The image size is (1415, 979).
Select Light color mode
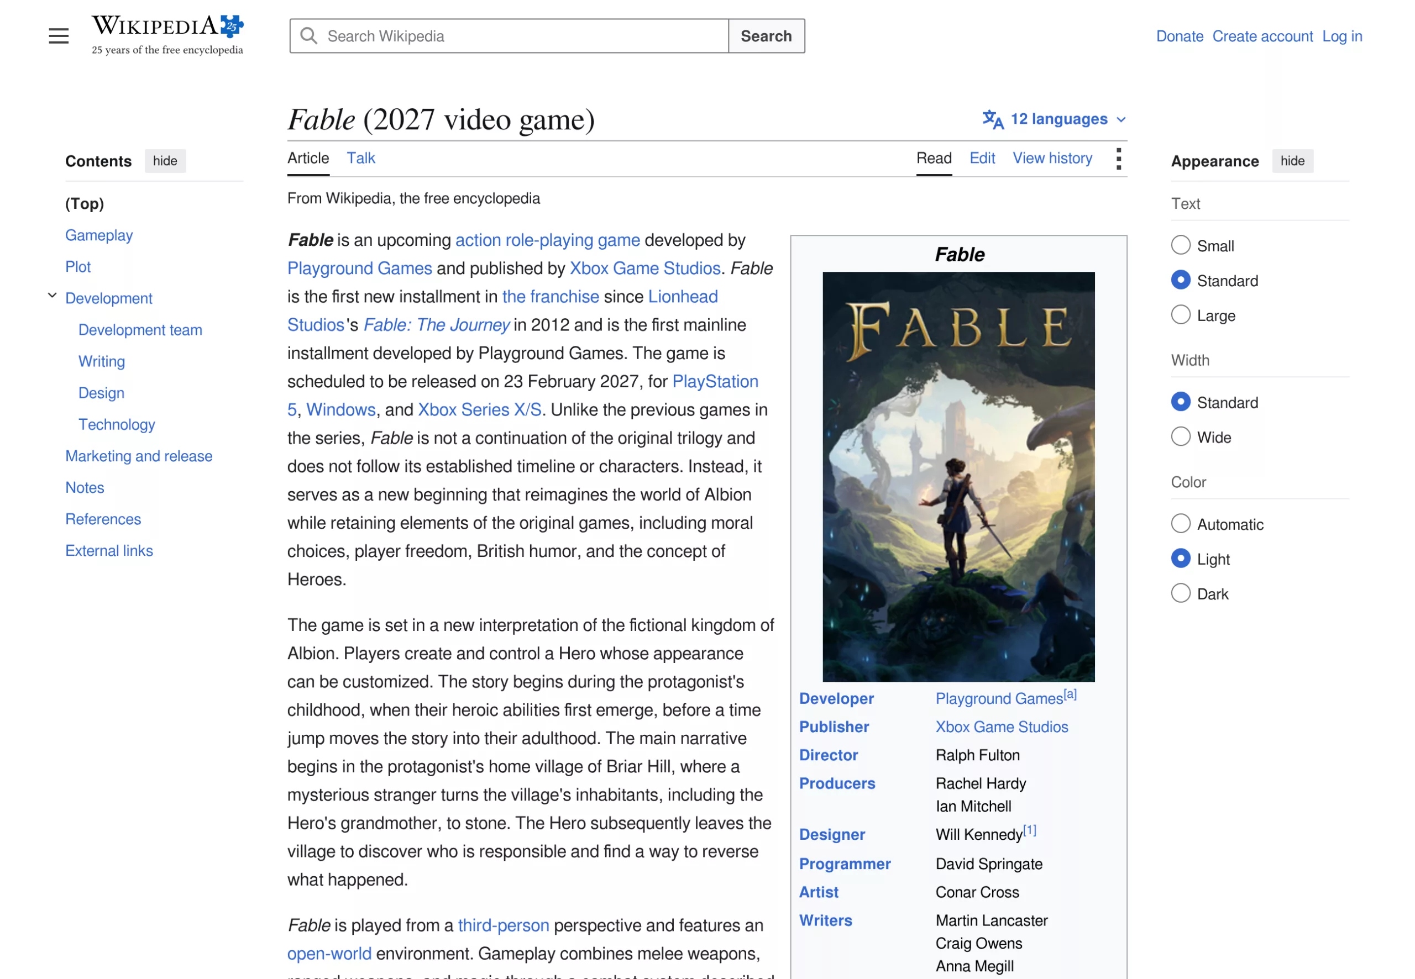(1181, 559)
